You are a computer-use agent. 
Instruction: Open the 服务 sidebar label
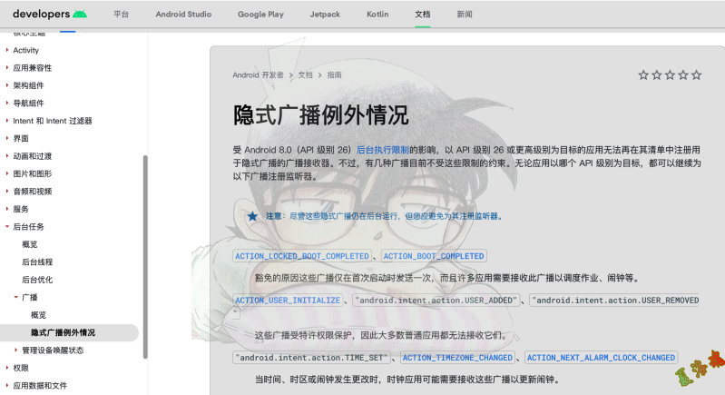21,209
